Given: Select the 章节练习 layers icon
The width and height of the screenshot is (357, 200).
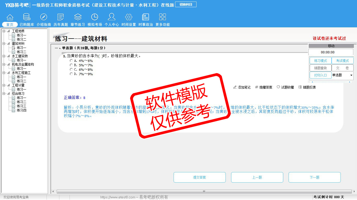Looking at the screenshot, I should 78,17.
